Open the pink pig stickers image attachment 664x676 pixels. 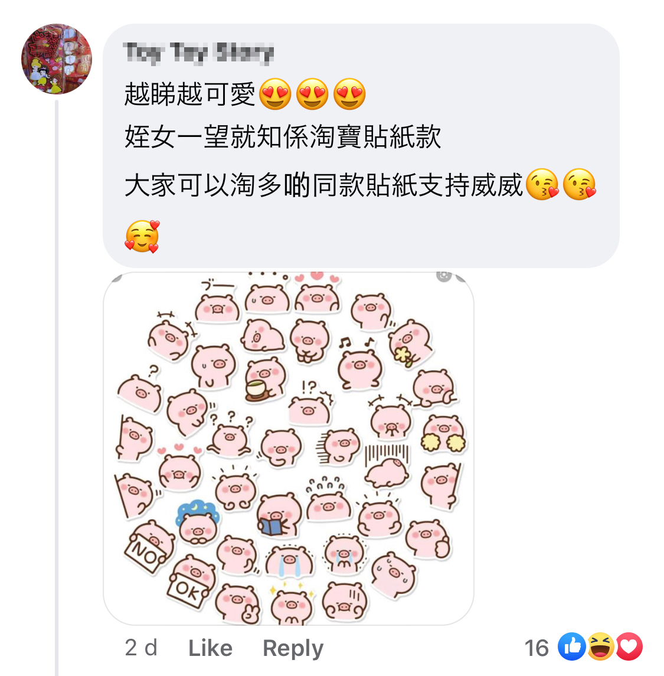pos(289,448)
